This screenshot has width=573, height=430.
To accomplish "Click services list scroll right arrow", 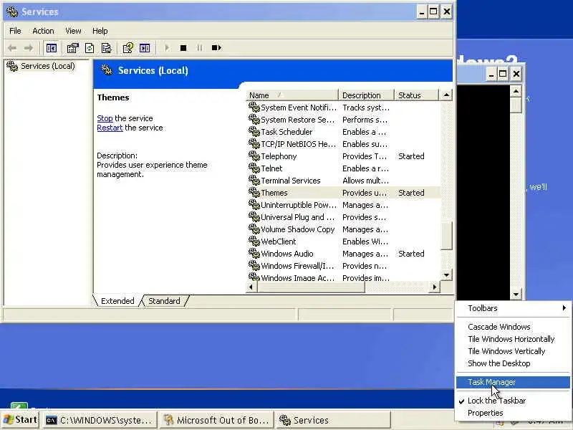I will (x=435, y=287).
